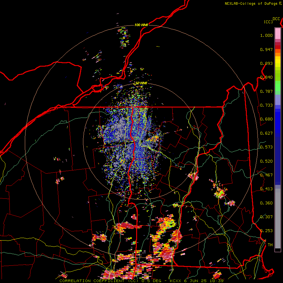Click the 0.840 legend value

(x=266, y=77)
